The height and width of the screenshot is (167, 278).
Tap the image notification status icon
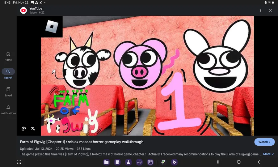point(32,2)
